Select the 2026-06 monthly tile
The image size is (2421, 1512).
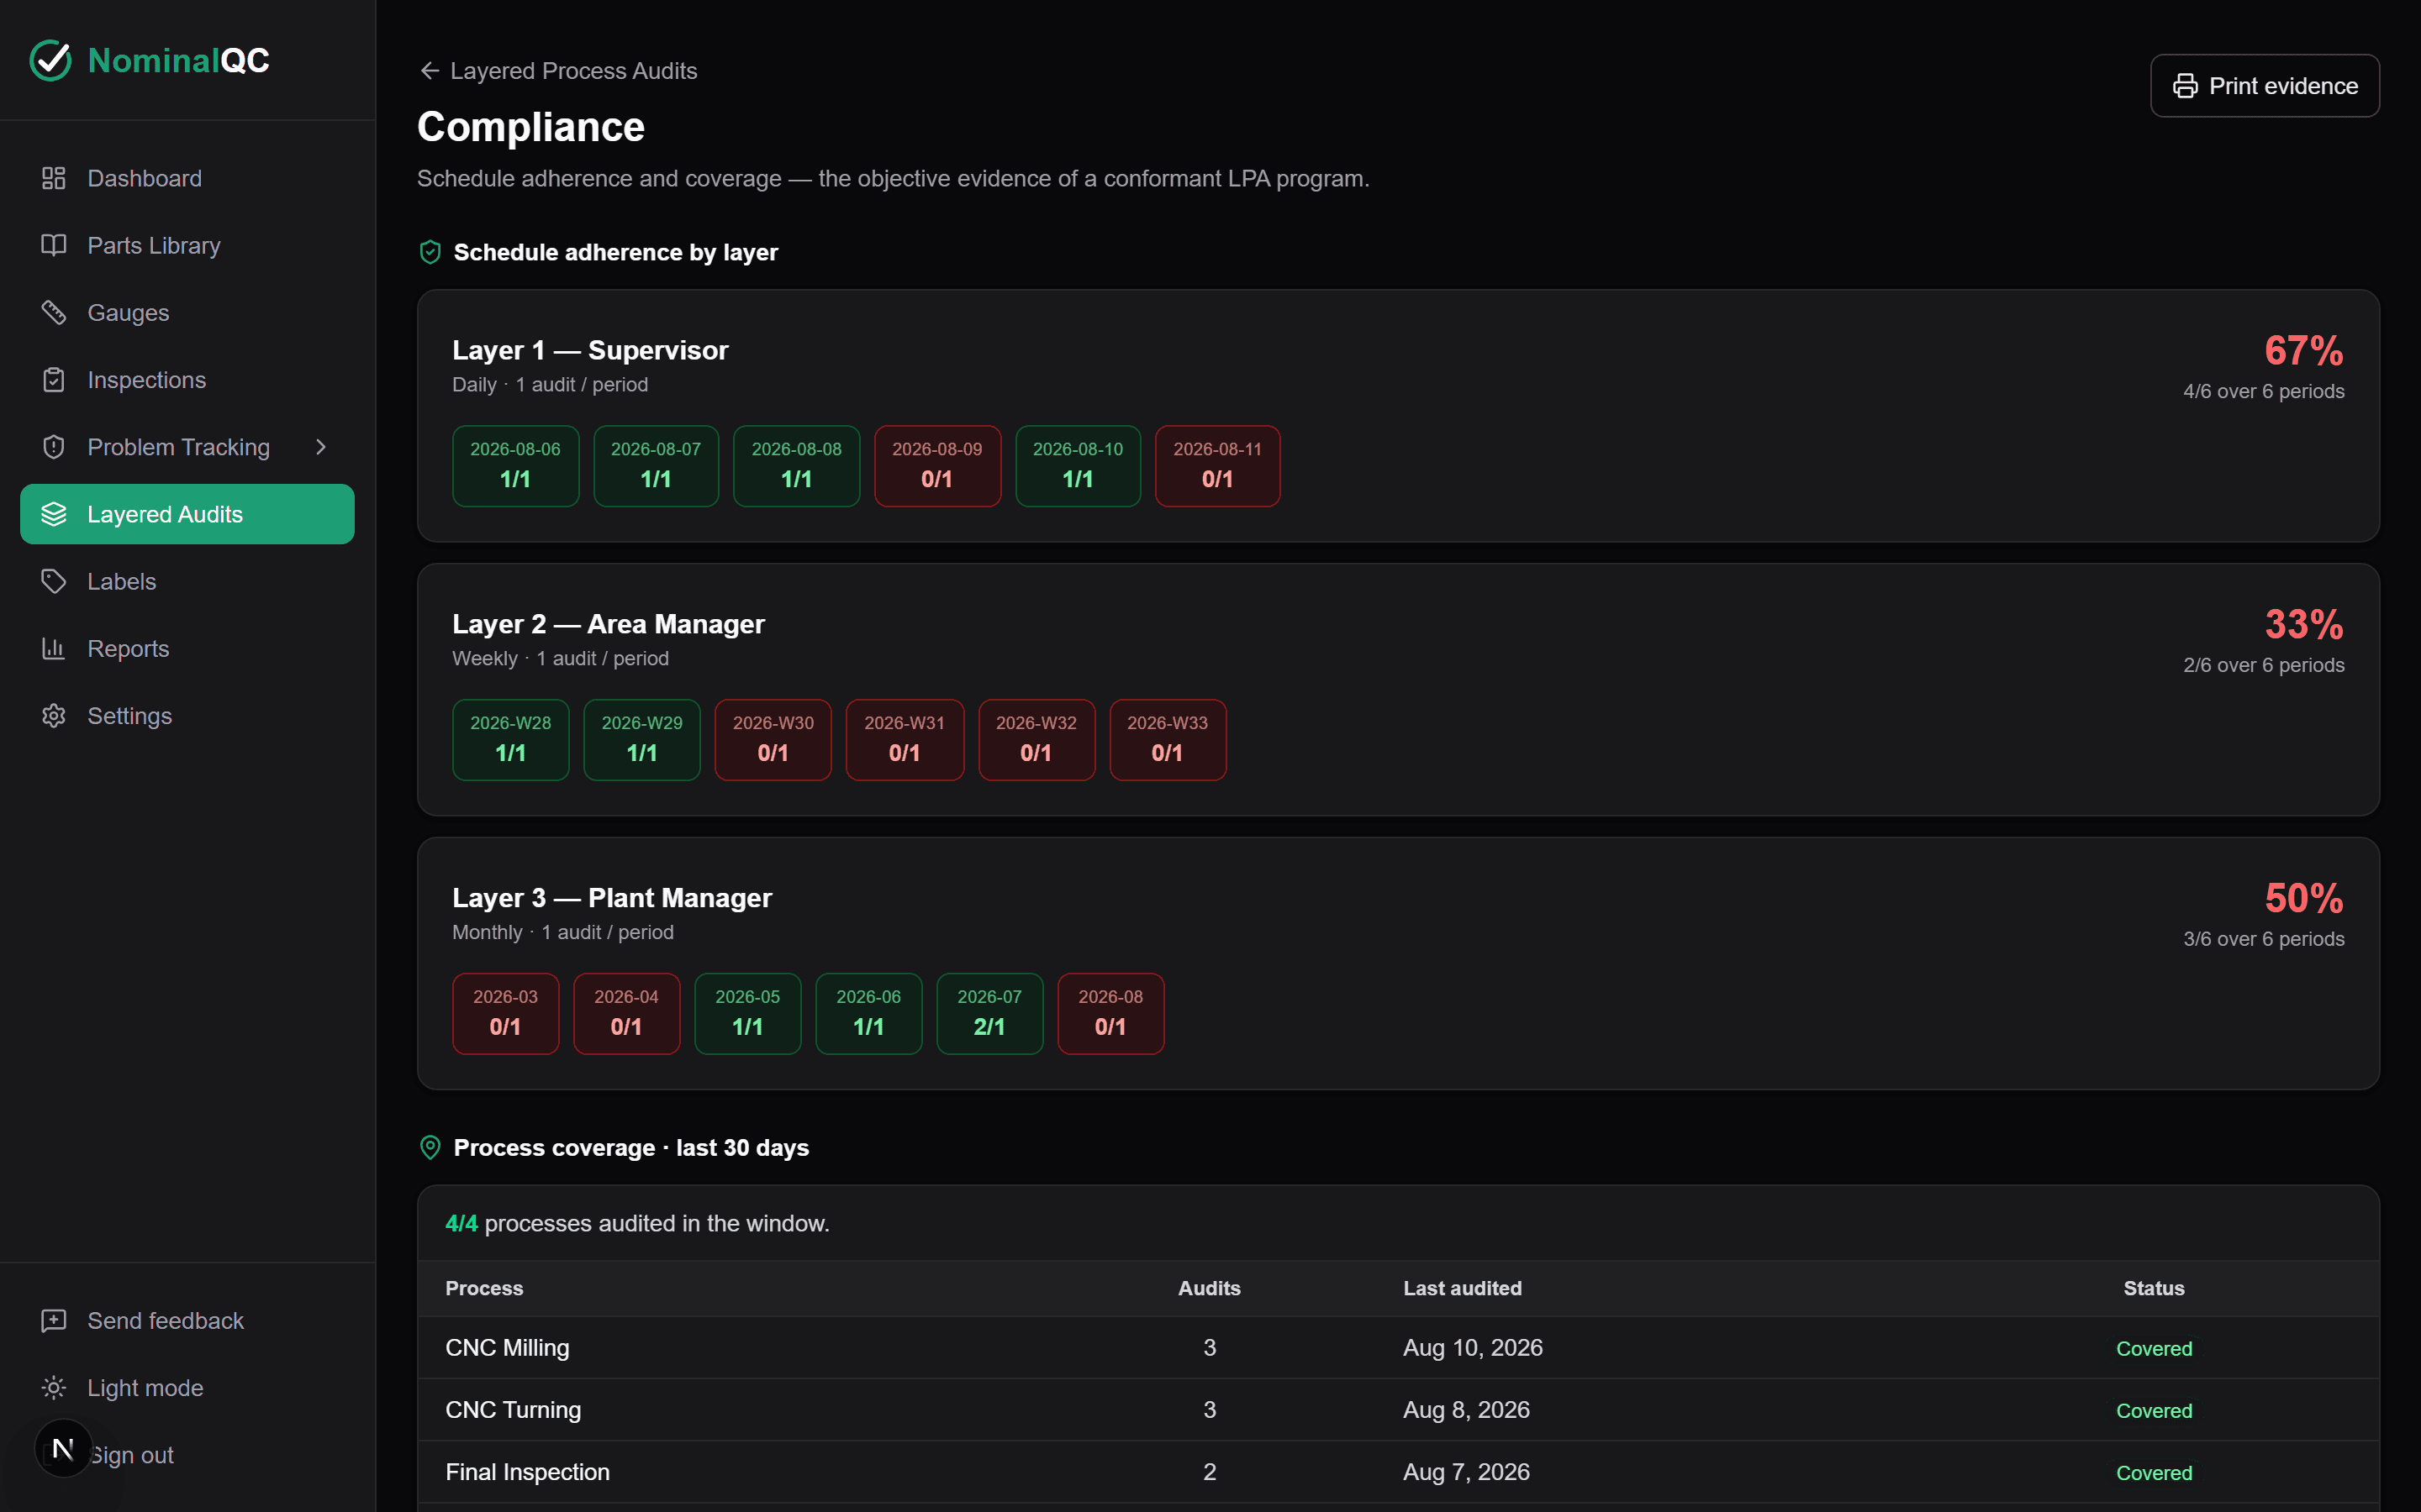pyautogui.click(x=868, y=1014)
